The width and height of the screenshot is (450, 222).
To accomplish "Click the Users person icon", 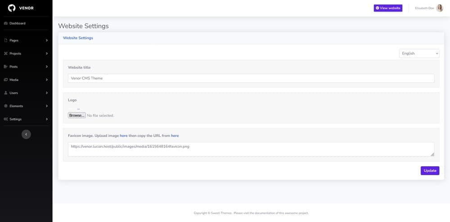I will (x=5, y=93).
